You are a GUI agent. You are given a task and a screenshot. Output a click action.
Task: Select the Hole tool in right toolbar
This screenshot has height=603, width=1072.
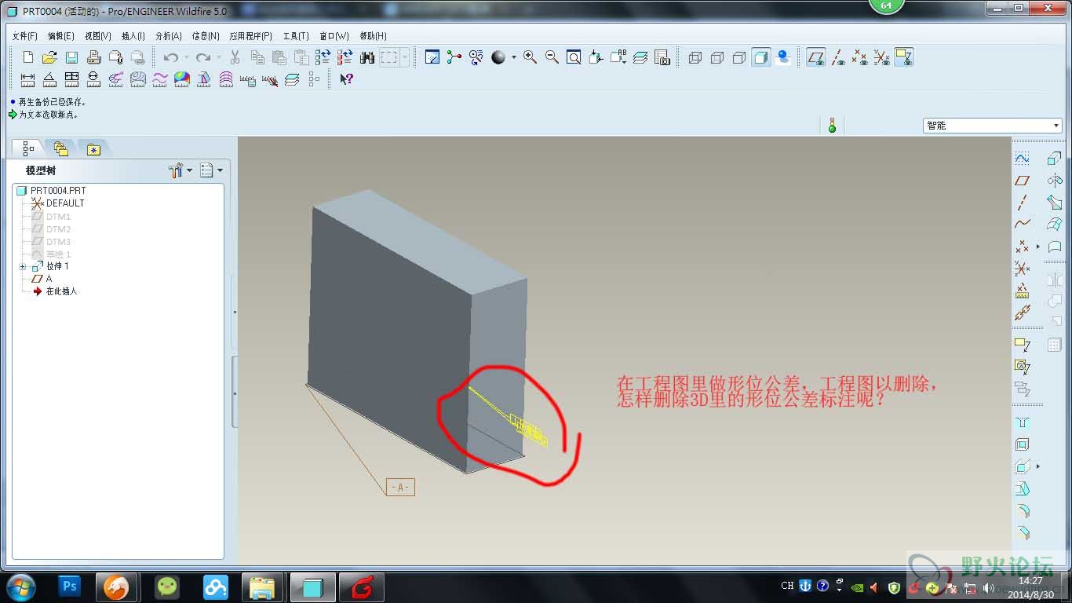point(1022,422)
